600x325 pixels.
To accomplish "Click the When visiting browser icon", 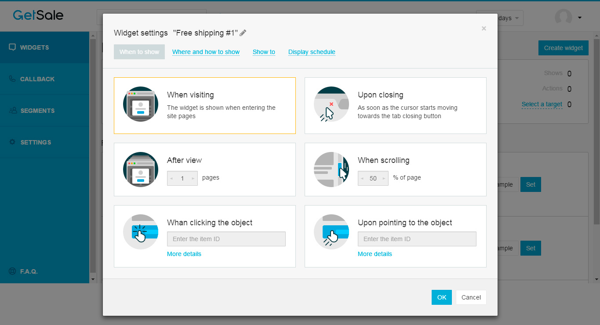I will click(141, 105).
